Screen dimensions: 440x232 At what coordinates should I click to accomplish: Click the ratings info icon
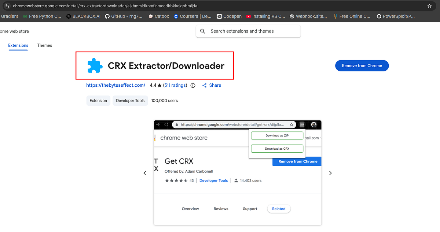(193, 85)
